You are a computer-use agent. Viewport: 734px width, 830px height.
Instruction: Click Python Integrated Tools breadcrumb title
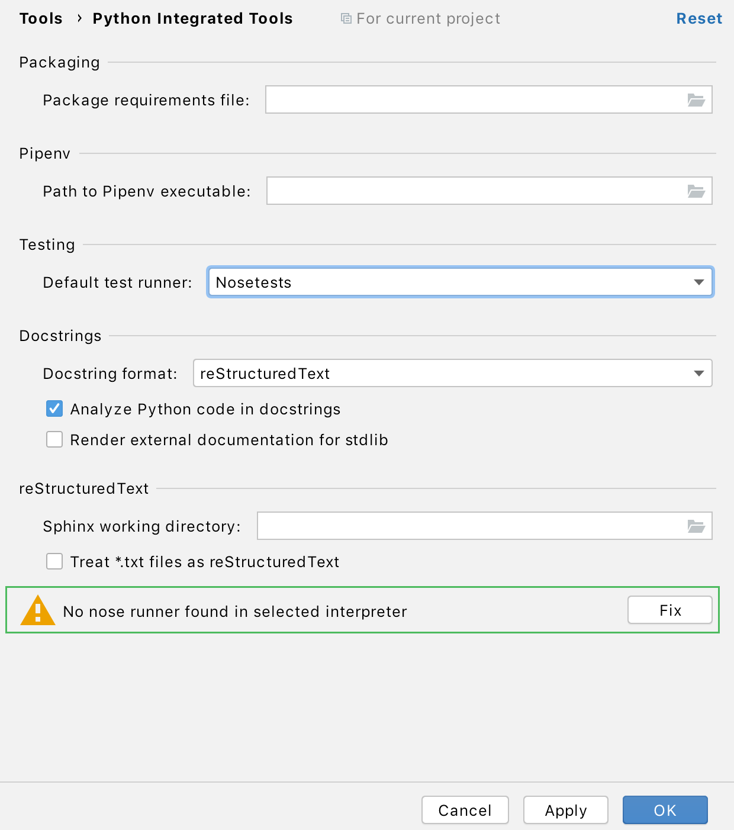click(x=192, y=18)
